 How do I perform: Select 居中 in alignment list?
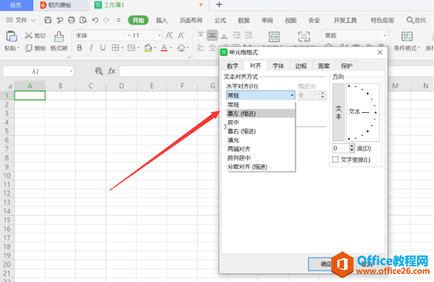(x=261, y=122)
